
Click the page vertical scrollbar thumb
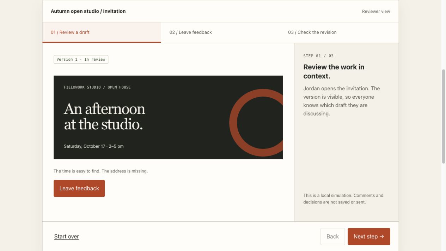click(444, 116)
